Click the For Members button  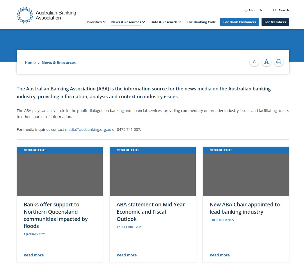(x=275, y=22)
